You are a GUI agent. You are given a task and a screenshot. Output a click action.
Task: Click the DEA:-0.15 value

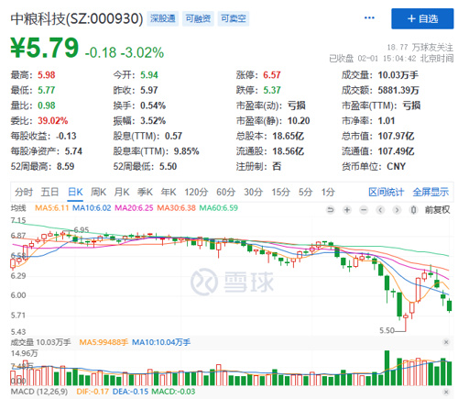point(130,392)
